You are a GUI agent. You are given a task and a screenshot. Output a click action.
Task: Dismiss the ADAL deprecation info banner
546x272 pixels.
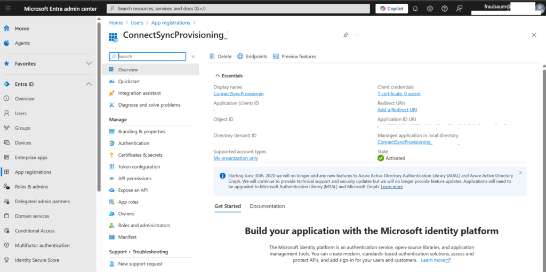(520, 173)
